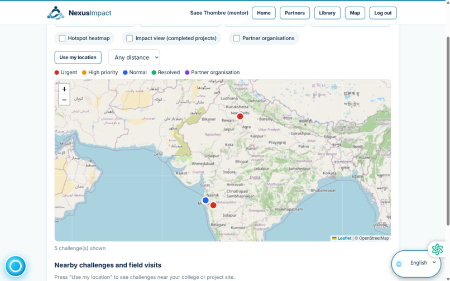Open the Any distance dropdown
450x281 pixels.
point(135,58)
